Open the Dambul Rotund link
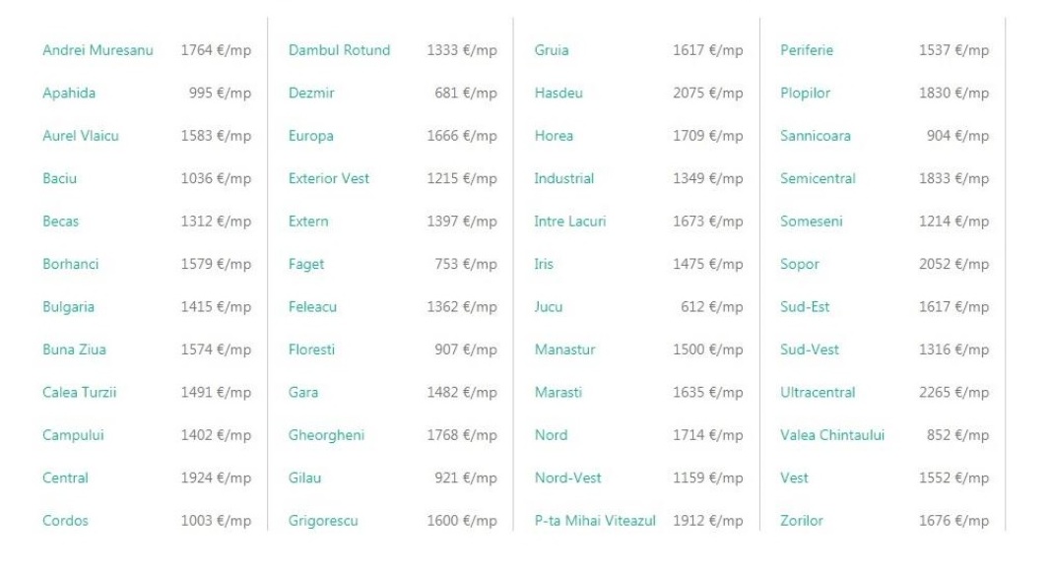Viewport: 1050px width, 573px height. (339, 50)
